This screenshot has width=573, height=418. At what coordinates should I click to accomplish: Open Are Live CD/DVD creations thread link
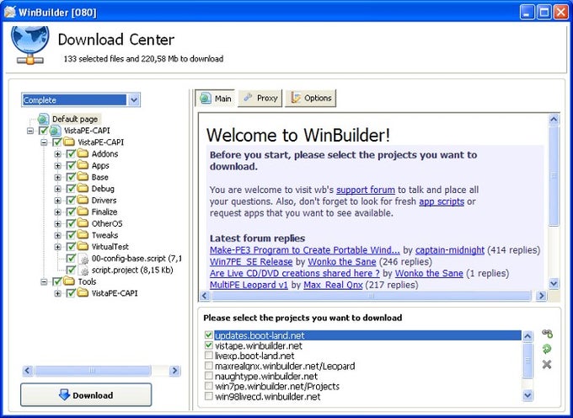pos(295,273)
